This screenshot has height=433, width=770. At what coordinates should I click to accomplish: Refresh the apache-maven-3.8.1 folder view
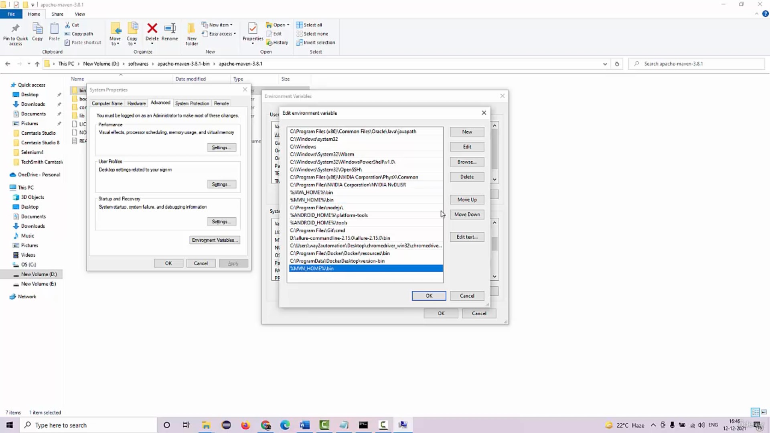pyautogui.click(x=617, y=64)
